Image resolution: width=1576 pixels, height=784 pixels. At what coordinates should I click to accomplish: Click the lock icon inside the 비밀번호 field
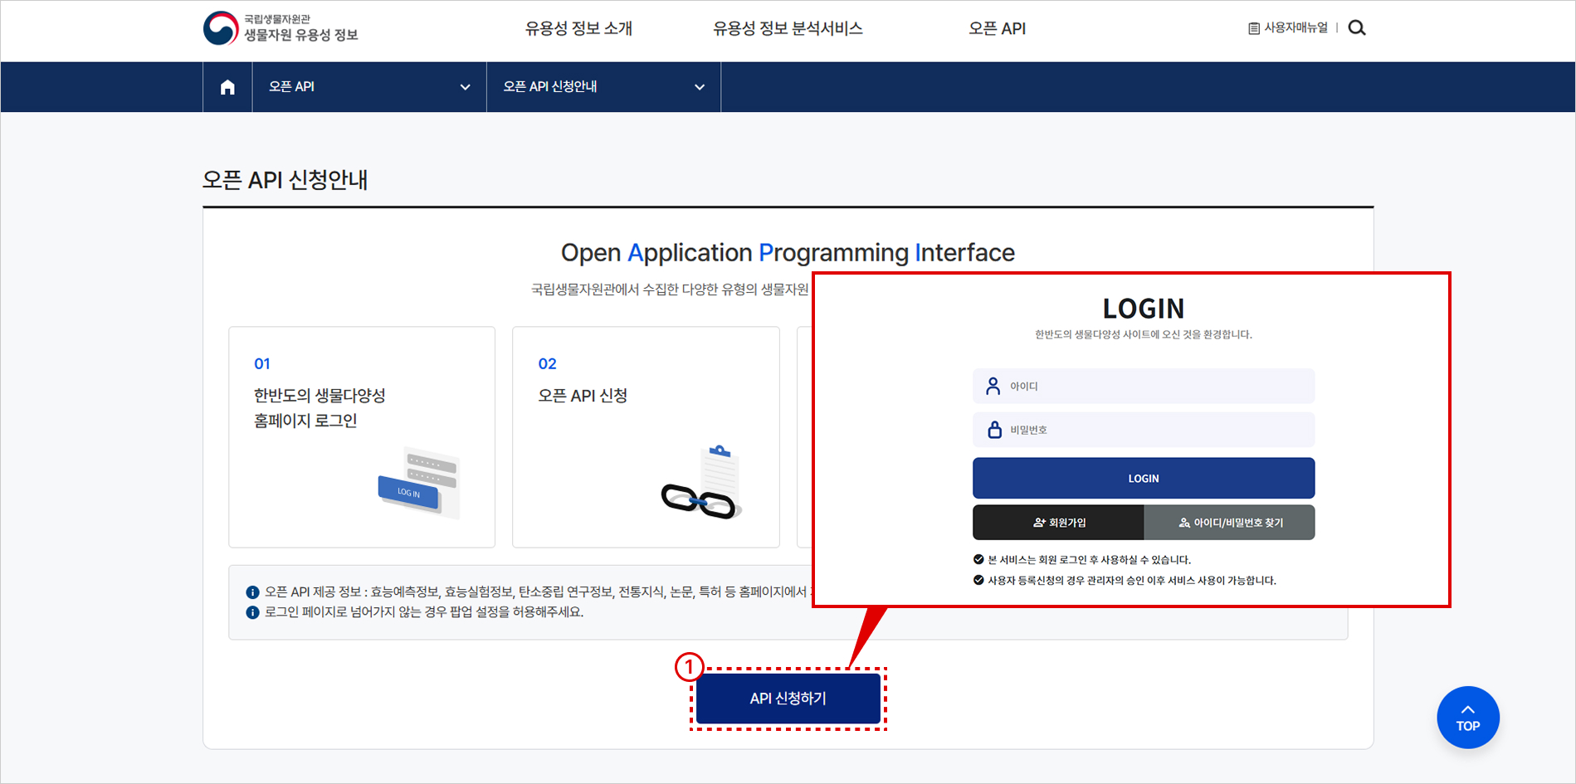tap(992, 429)
